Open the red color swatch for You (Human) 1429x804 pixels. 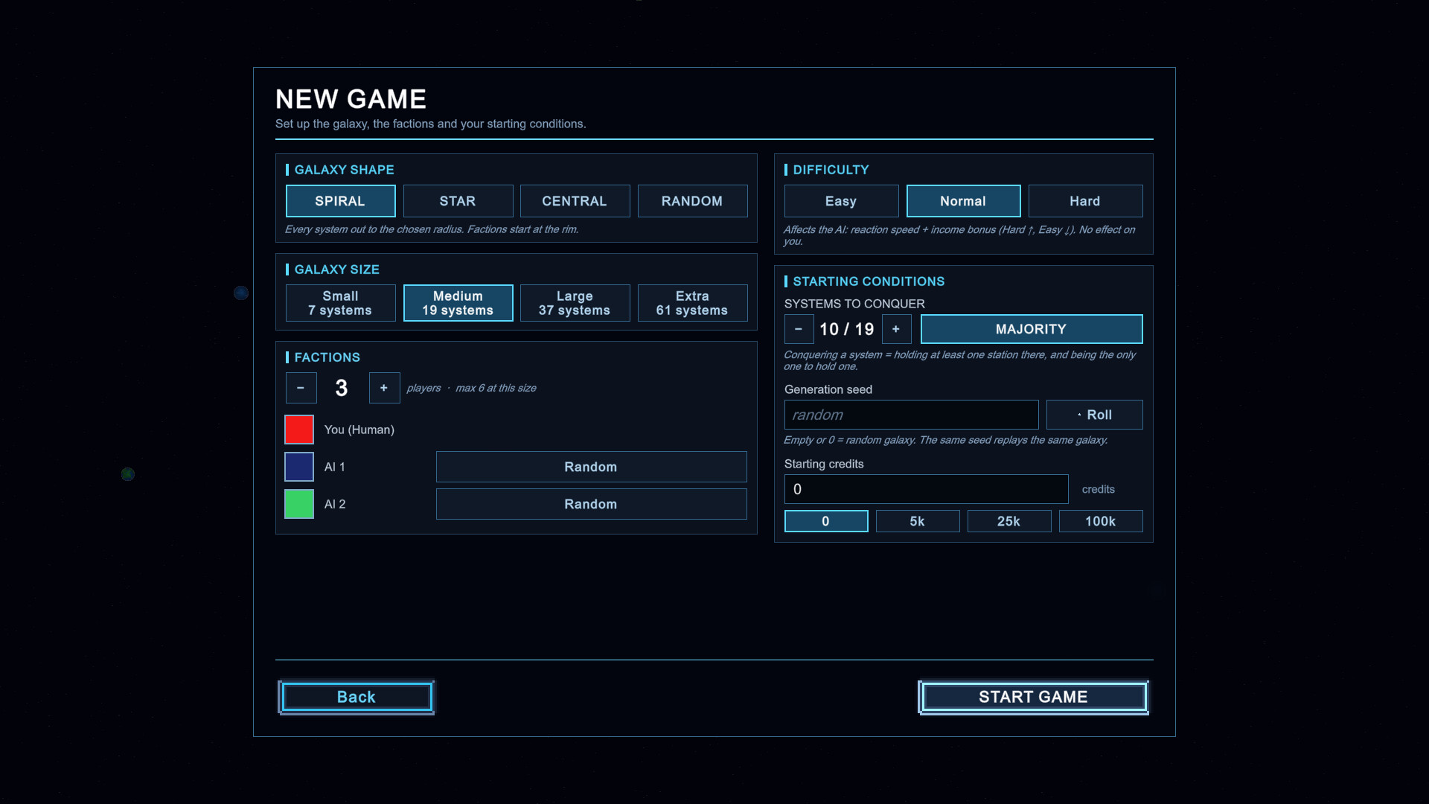[299, 430]
